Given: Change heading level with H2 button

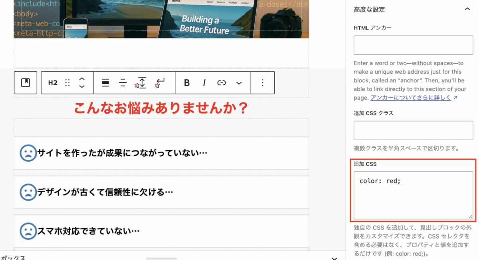Looking at the screenshot, I should pos(53,83).
